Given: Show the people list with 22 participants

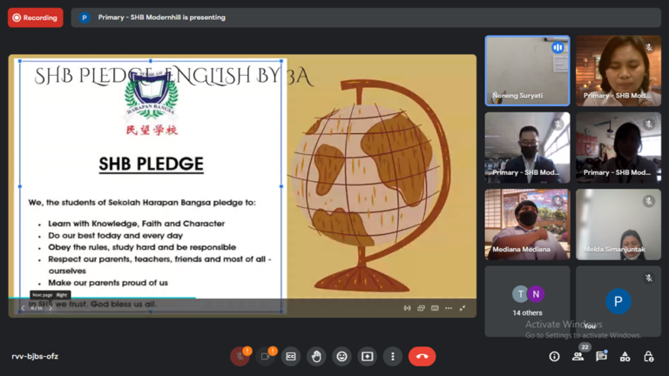Looking at the screenshot, I should pyautogui.click(x=578, y=356).
